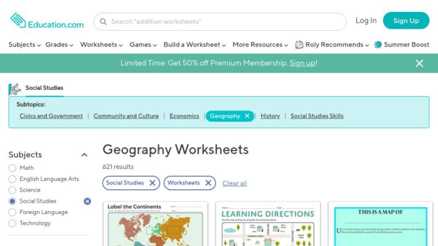Screen dimensions: 438x246
Task: Remove the Geography subtopic filter
Action: coord(247,116)
